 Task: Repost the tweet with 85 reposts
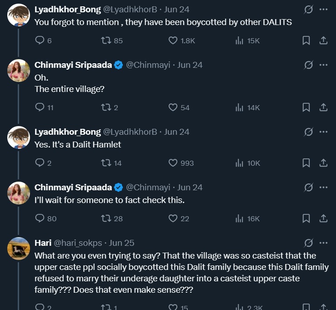pyautogui.click(x=106, y=41)
